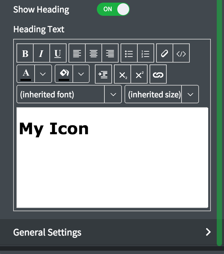Open text color dropdown arrow

[x=43, y=74]
